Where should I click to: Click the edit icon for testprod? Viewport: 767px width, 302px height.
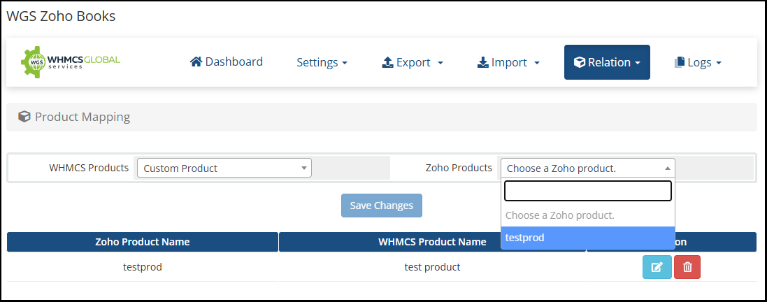[657, 267]
